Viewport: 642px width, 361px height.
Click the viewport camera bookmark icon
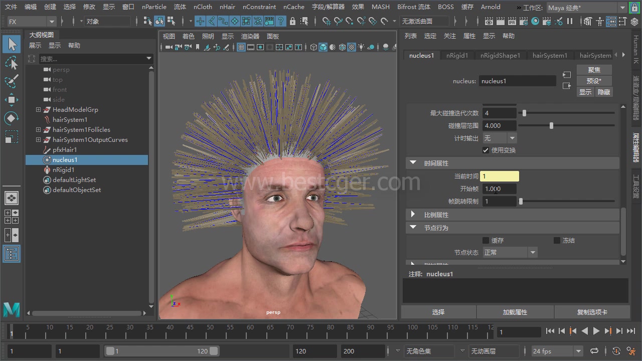[198, 47]
